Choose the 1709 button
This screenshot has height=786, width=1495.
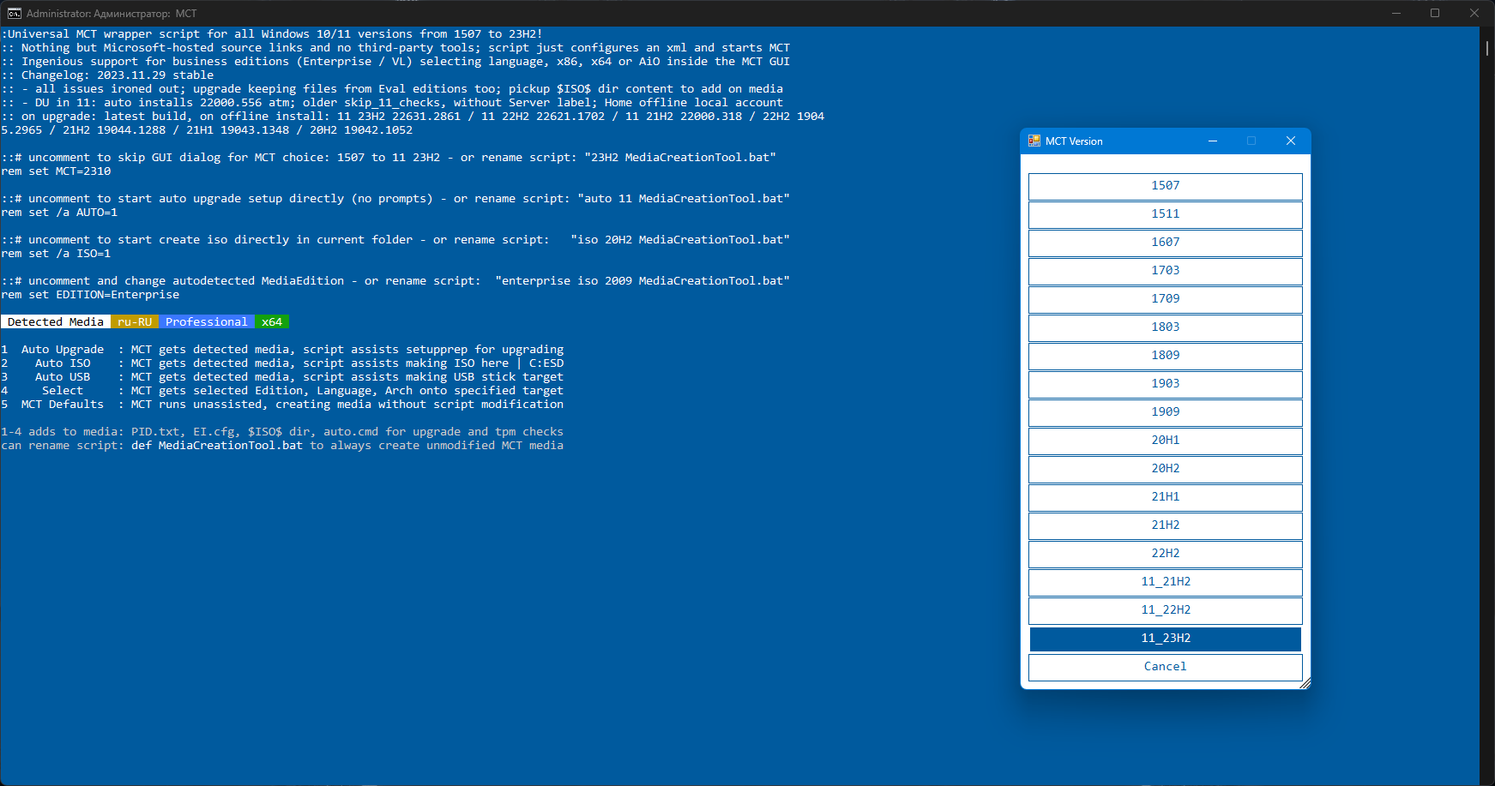(x=1165, y=299)
